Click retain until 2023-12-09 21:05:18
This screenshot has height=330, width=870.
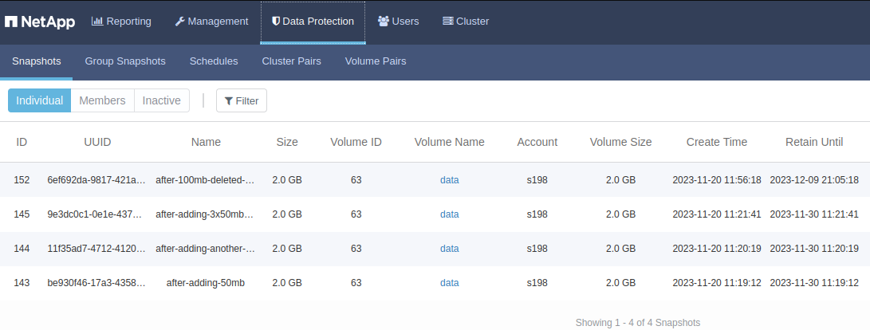(x=814, y=180)
